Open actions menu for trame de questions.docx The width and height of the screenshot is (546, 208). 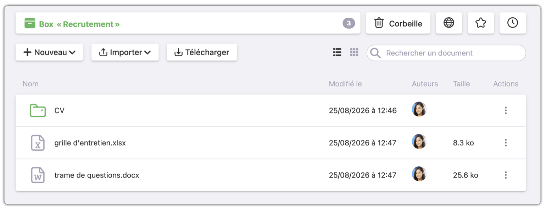506,175
